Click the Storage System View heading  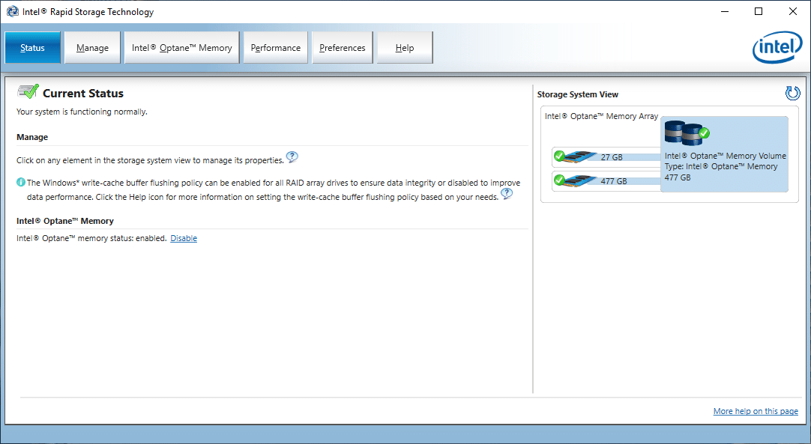578,94
